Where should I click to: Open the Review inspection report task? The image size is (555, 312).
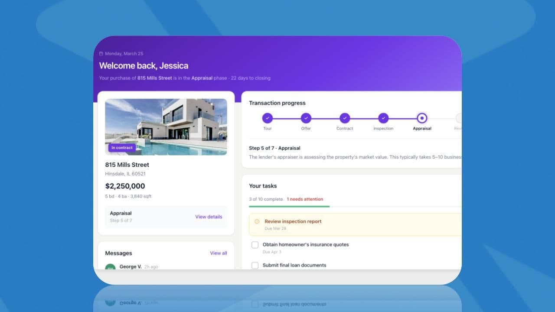[355, 224]
